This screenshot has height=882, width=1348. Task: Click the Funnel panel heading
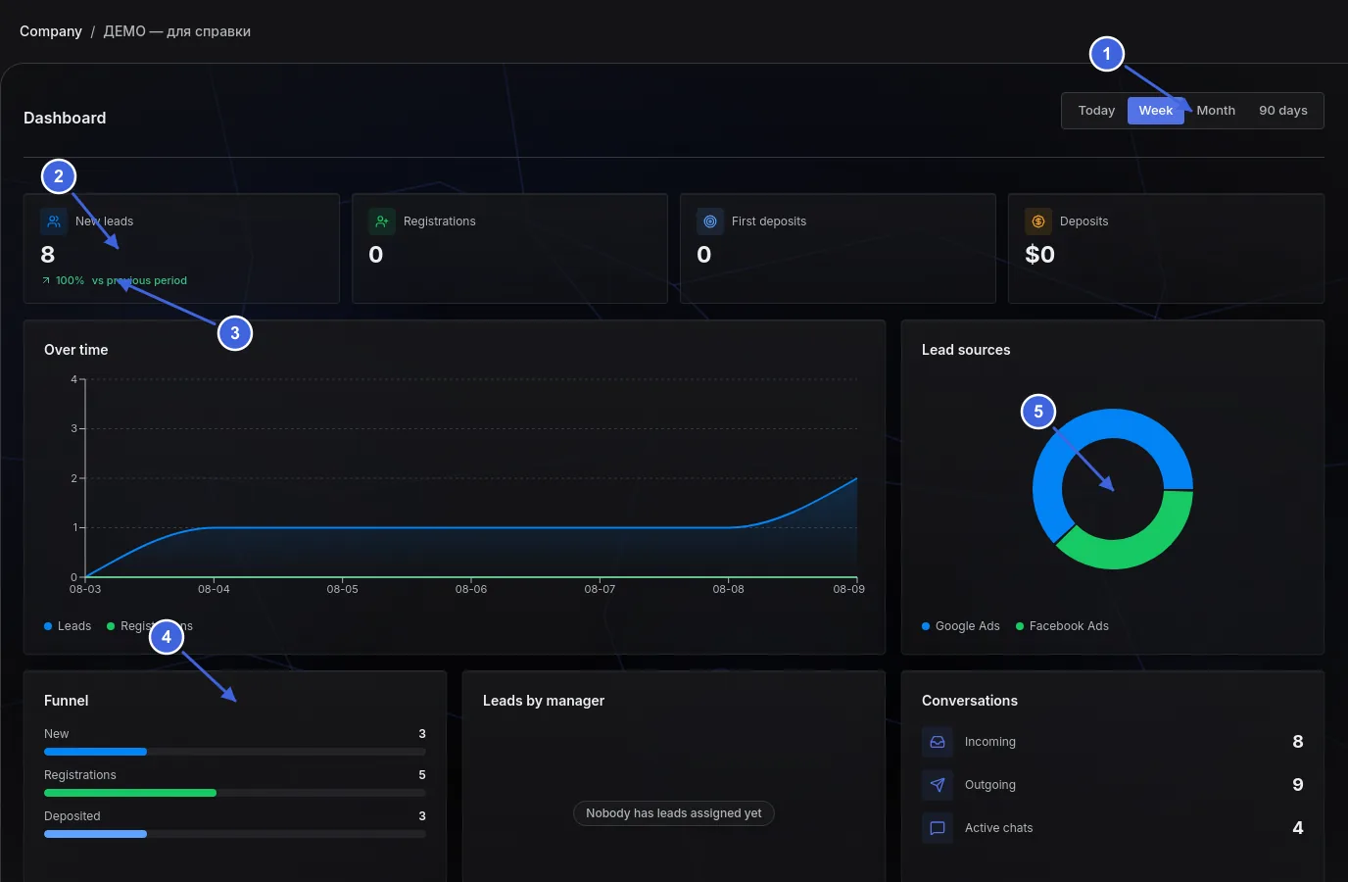click(x=67, y=701)
